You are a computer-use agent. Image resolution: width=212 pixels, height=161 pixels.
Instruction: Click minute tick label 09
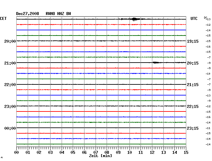coord(118,153)
